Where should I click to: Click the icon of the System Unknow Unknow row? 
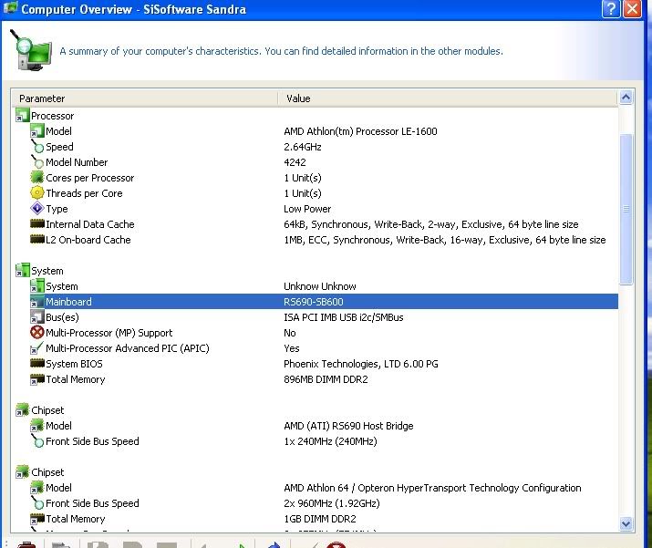[37, 286]
